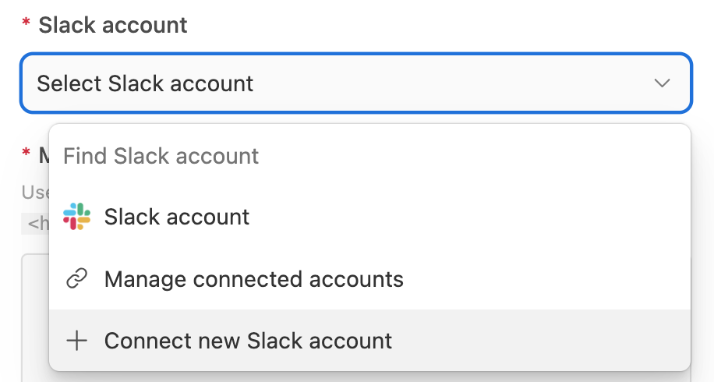Click the "Manage connected accounts" text label

point(253,279)
